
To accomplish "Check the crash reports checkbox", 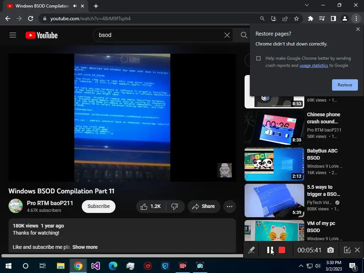I will 258,58.
